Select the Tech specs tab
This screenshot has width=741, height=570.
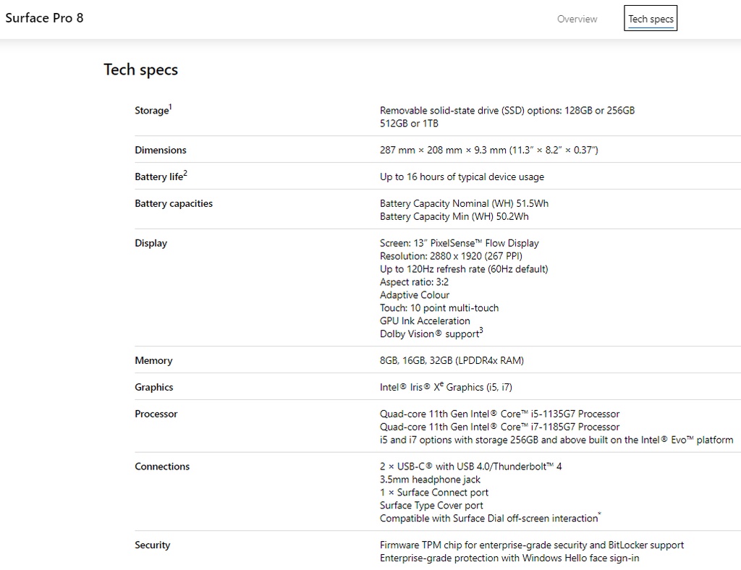click(x=651, y=19)
